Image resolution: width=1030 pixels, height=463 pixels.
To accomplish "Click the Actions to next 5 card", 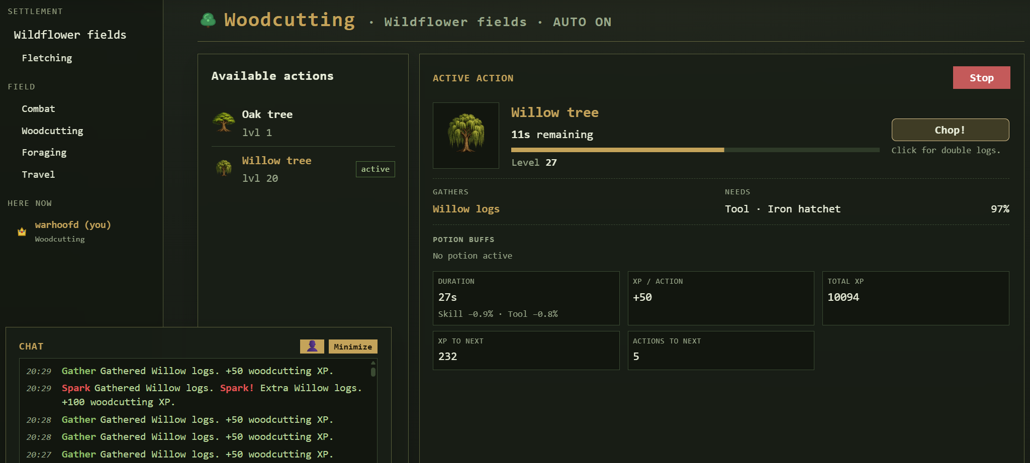I will (x=721, y=351).
